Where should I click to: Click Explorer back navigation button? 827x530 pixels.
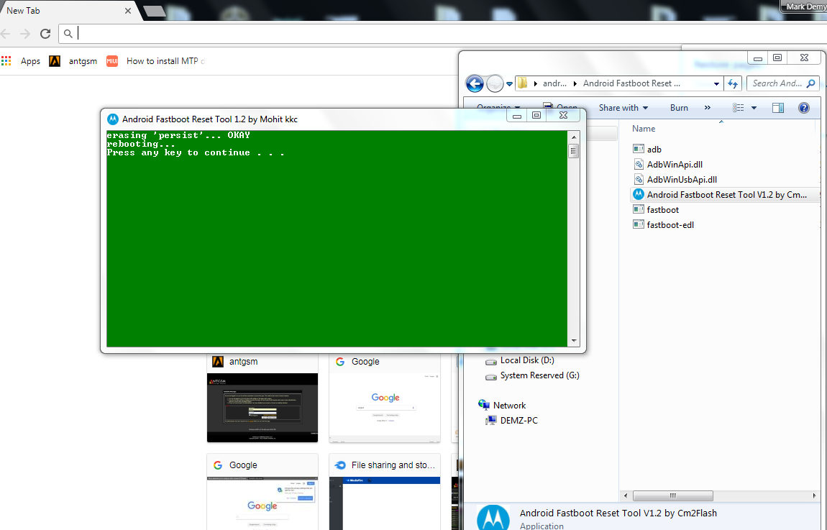tap(475, 83)
